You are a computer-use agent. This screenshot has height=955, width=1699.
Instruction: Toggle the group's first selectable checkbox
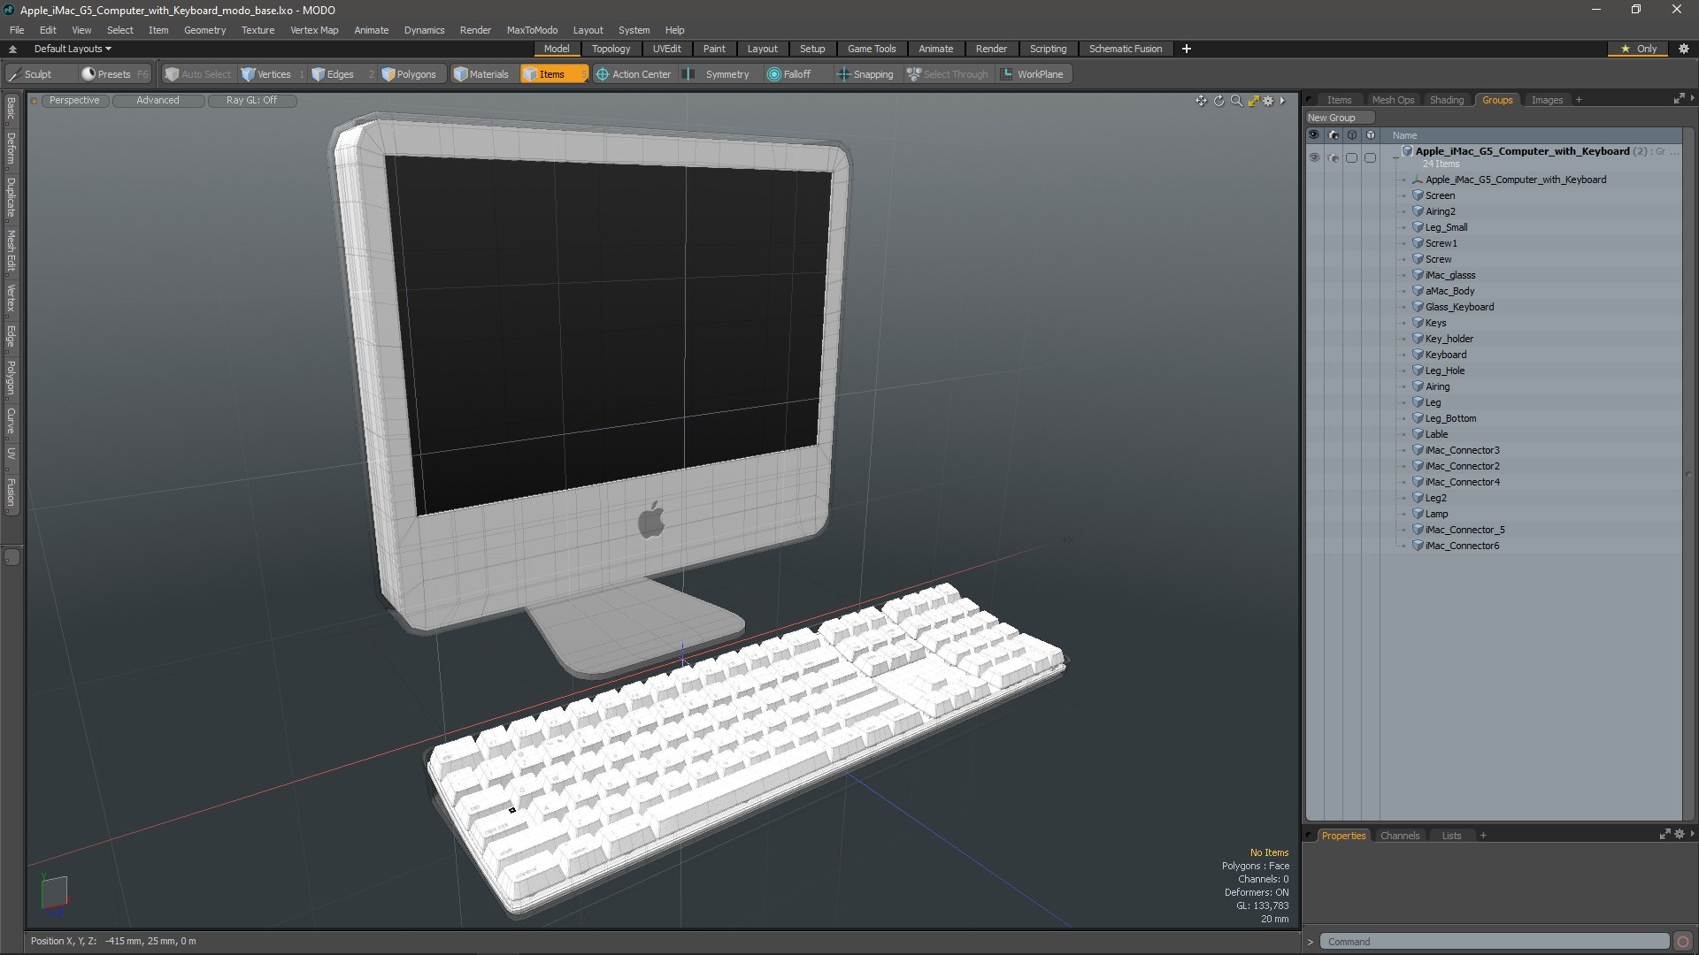1351,157
